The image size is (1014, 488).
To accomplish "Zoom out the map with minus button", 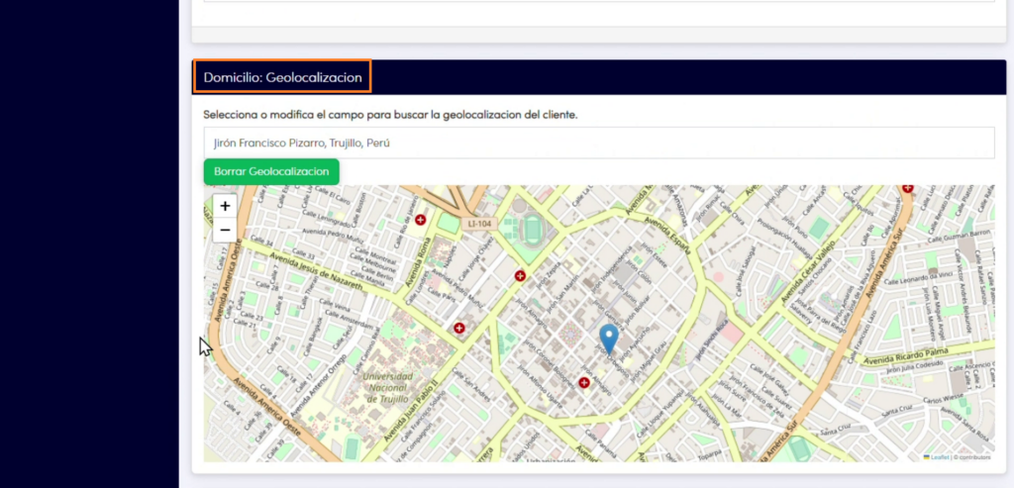I will coord(225,230).
